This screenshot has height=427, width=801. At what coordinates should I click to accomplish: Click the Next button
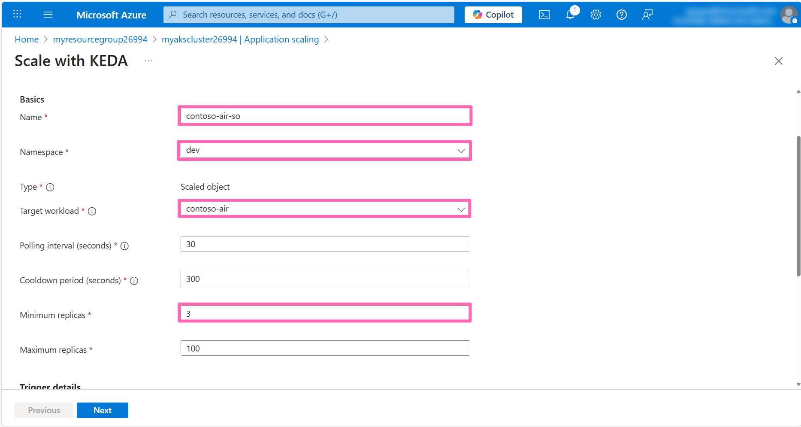point(102,410)
